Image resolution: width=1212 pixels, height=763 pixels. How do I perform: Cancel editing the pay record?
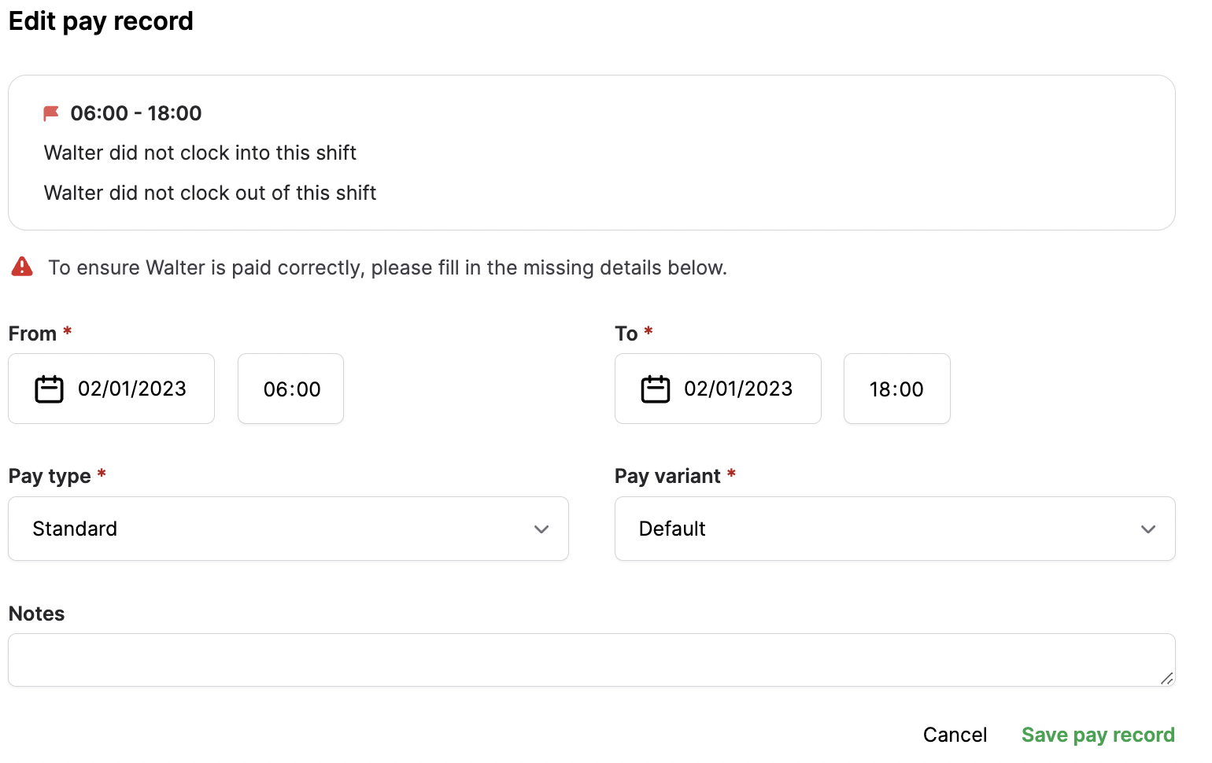[x=955, y=734]
